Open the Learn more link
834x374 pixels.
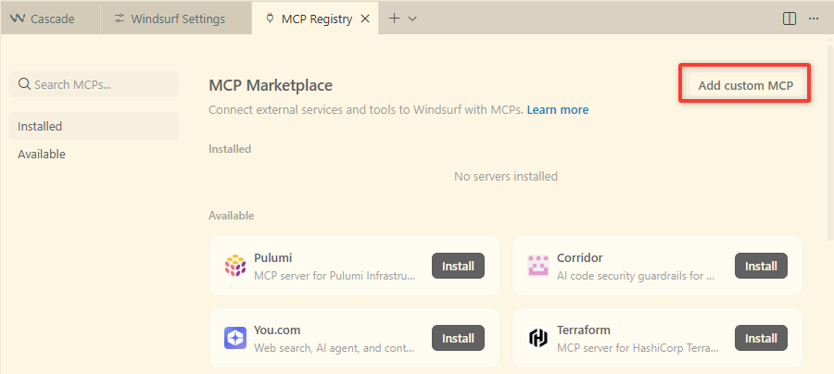coord(558,110)
